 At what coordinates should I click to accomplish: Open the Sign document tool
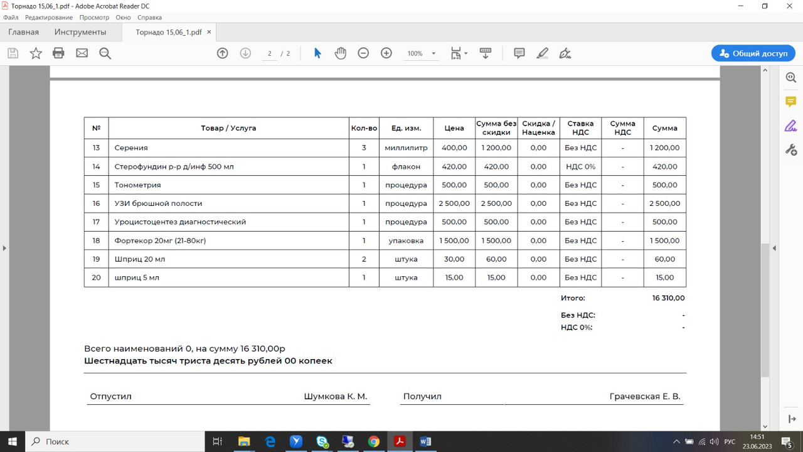click(x=565, y=53)
